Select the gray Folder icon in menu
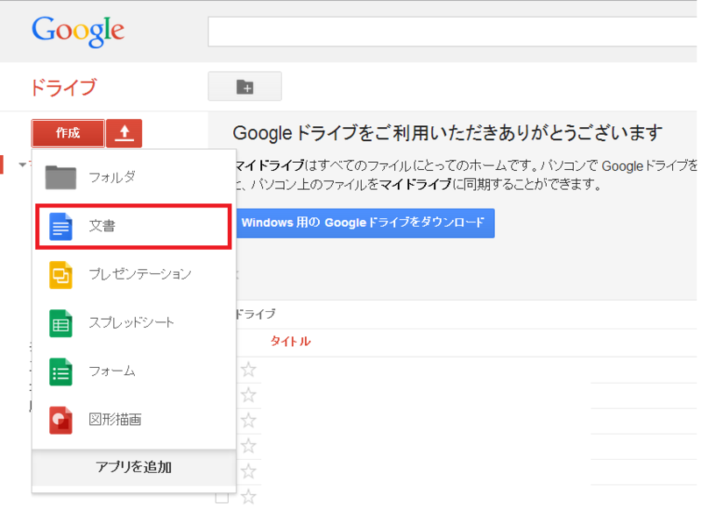The width and height of the screenshot is (701, 509). pos(60,178)
